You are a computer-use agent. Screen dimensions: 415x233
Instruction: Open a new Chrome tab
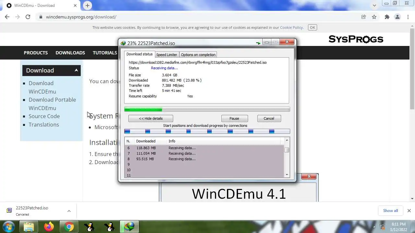pyautogui.click(x=88, y=6)
